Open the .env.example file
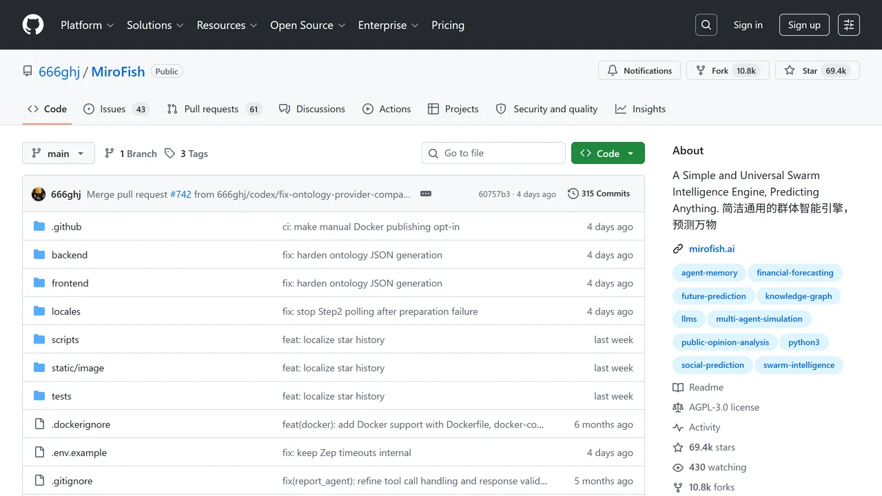This screenshot has width=882, height=496. click(x=79, y=453)
